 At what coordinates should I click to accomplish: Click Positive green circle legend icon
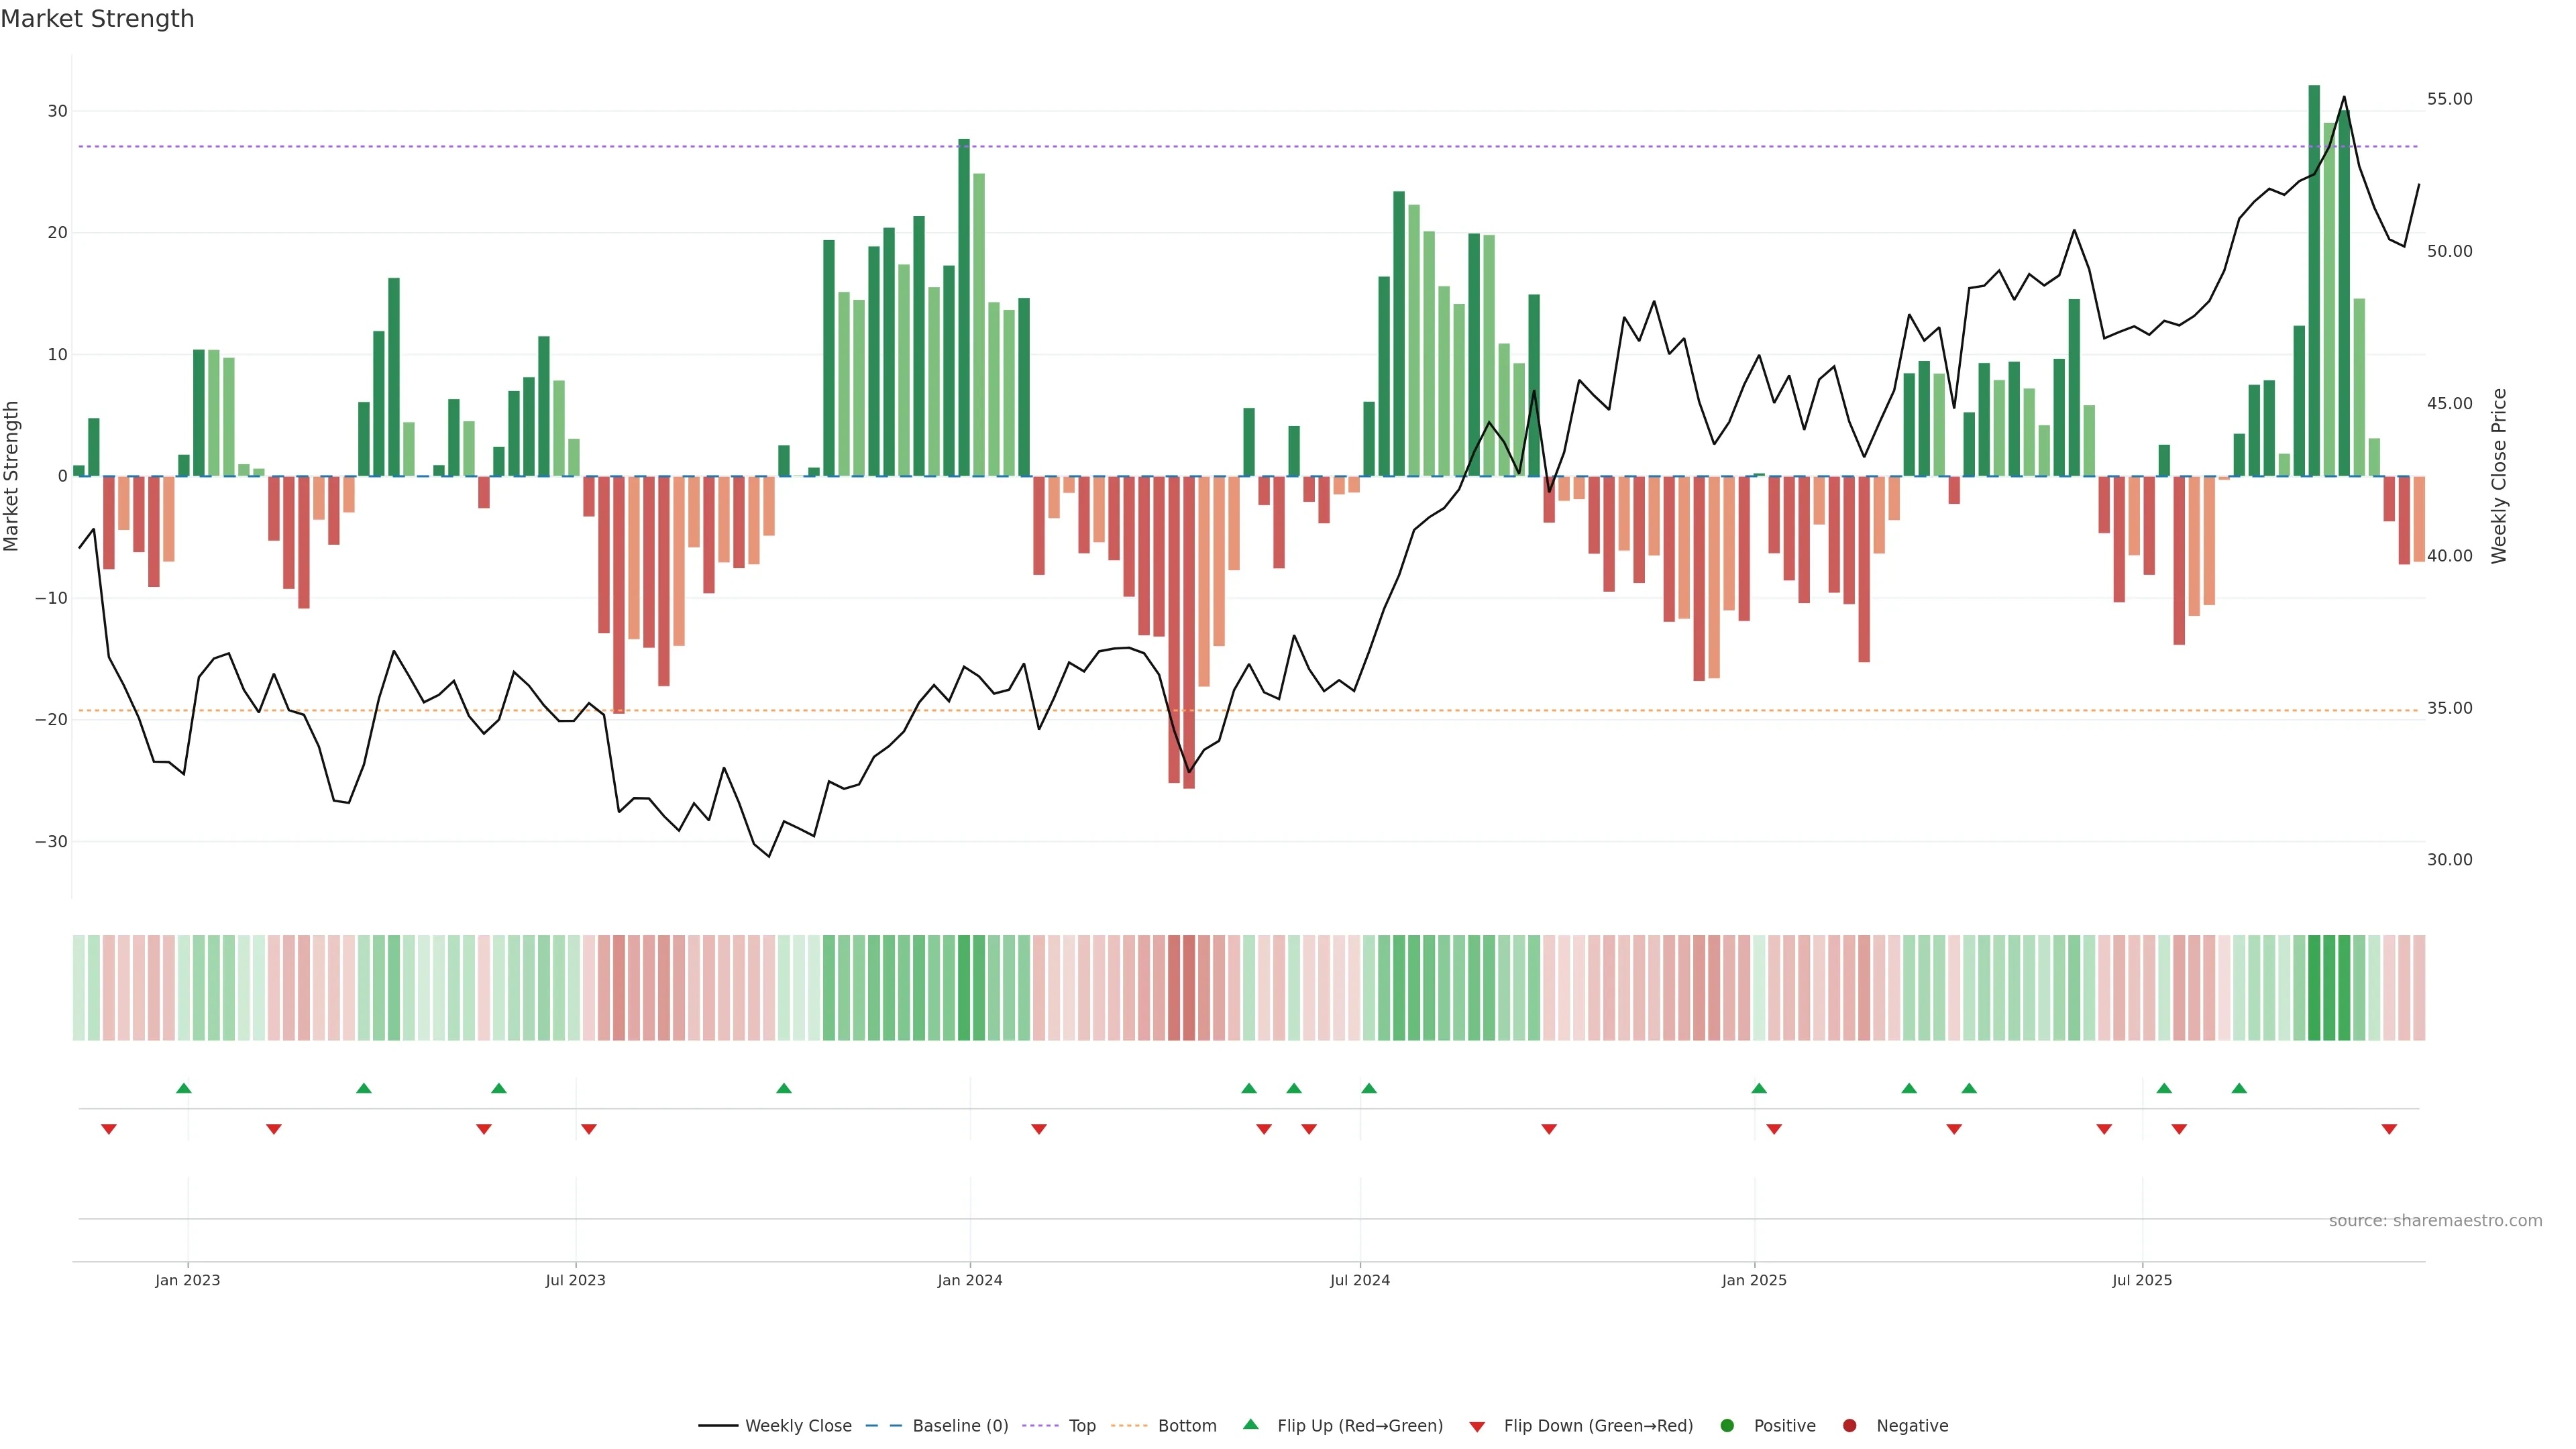[1727, 1426]
